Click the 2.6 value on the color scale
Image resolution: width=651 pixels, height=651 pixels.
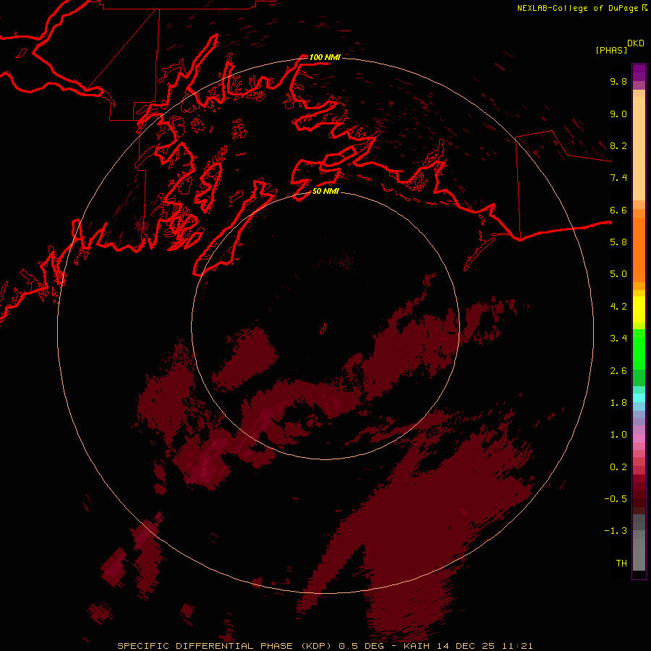pos(618,371)
